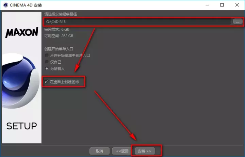This screenshot has width=245, height=157.
Task: Go back with the "<<返回" button
Action: point(122,151)
